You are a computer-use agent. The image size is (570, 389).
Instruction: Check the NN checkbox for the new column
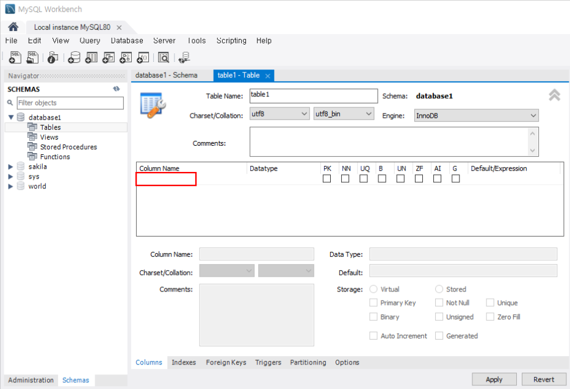tap(345, 178)
